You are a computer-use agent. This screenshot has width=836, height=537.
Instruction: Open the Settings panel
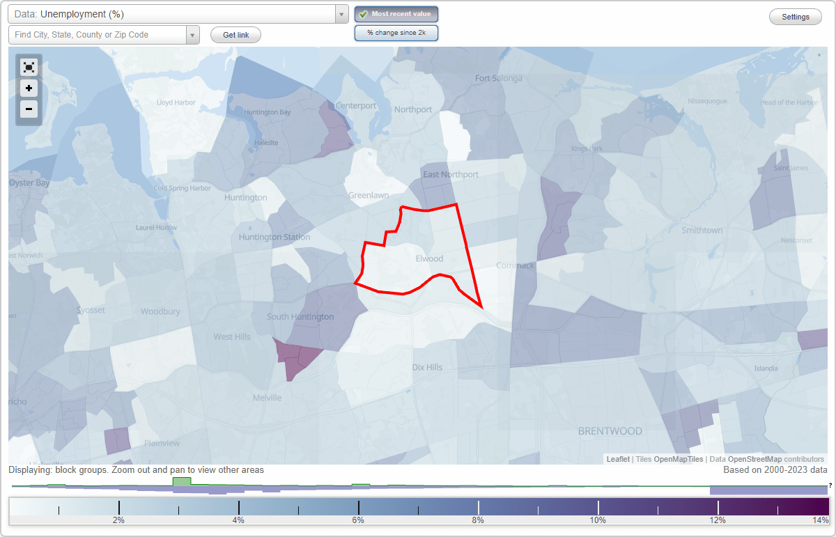coord(795,16)
